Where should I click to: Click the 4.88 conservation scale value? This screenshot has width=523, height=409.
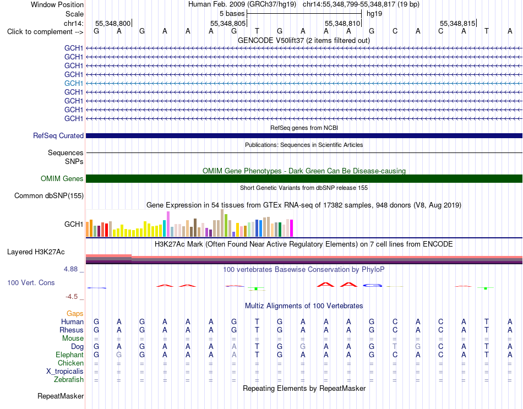70,269
